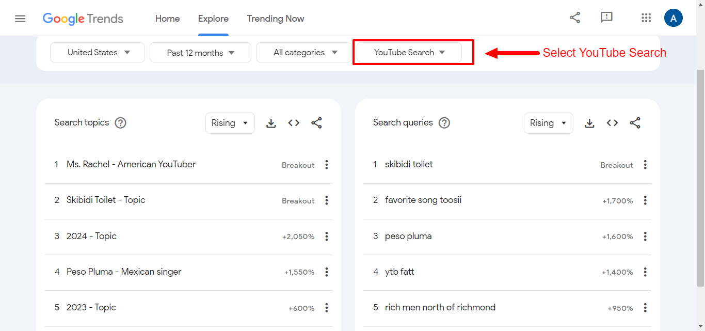Click the ytb fatt query
Viewport: 705px width, 331px height.
[x=399, y=272]
